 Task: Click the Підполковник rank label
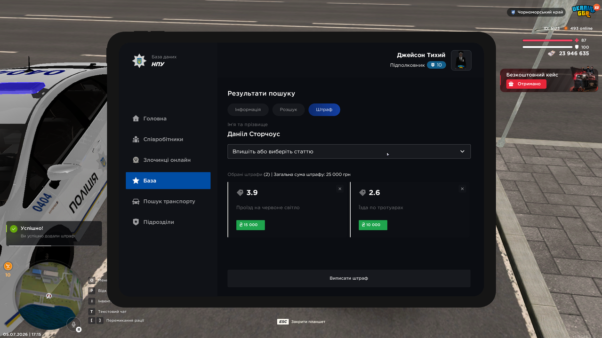pos(407,65)
